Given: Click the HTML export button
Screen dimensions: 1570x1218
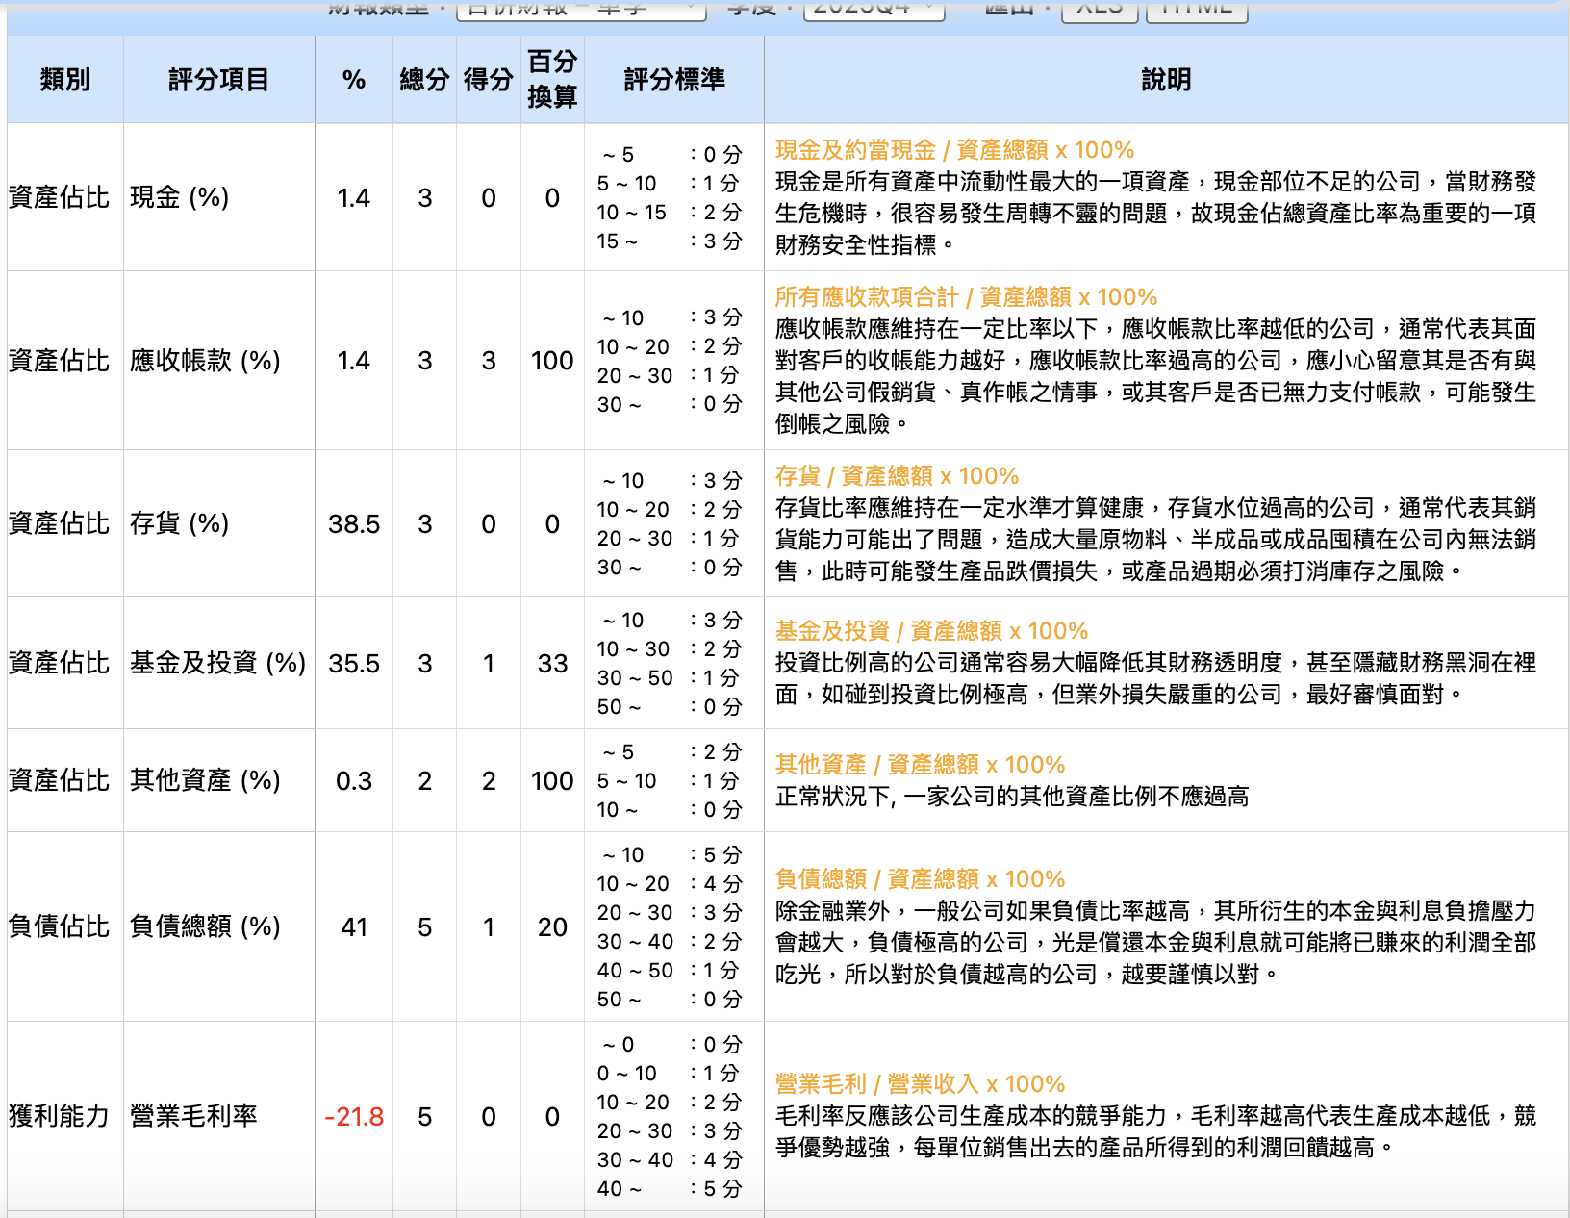Looking at the screenshot, I should tap(1197, 10).
